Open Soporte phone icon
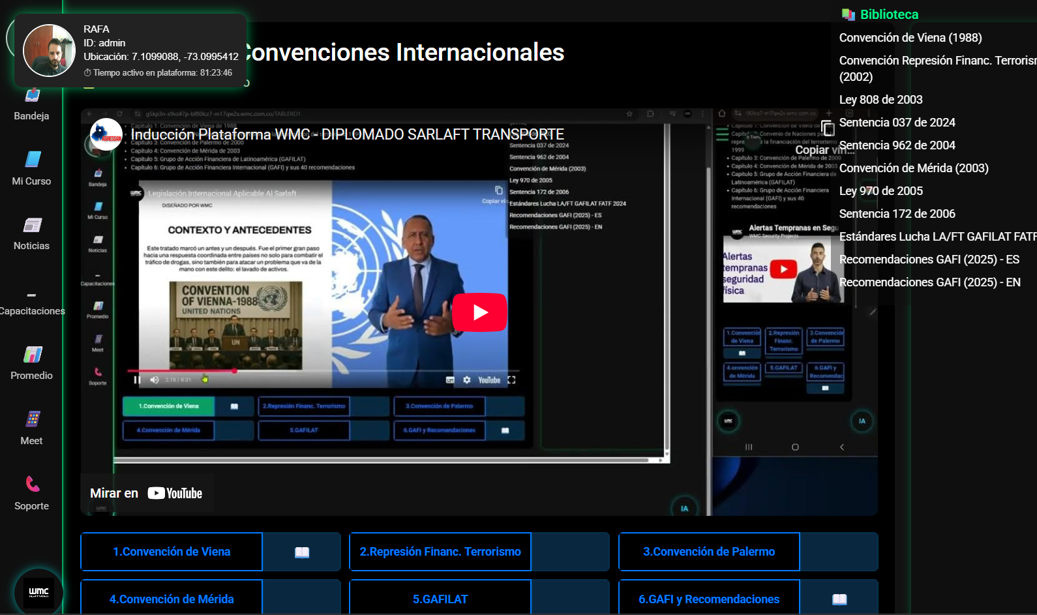The image size is (1037, 615). 32,484
